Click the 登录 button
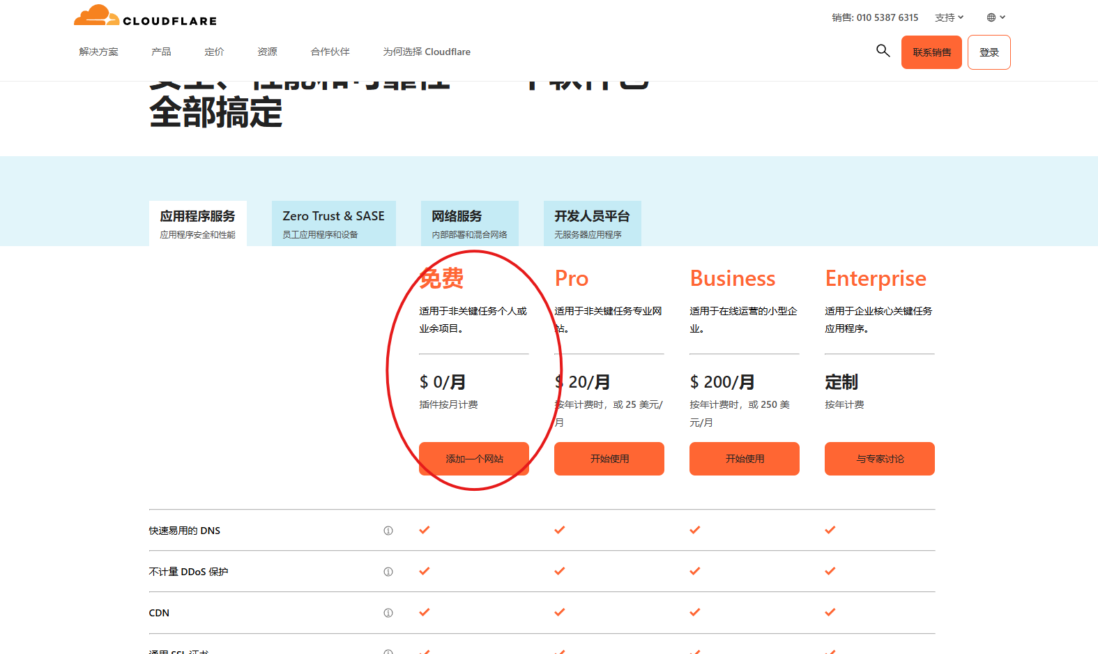The width and height of the screenshot is (1098, 654). pyautogui.click(x=989, y=52)
